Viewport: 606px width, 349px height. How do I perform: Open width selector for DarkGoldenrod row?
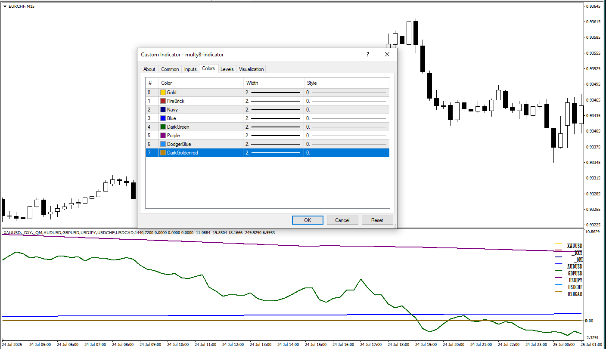click(x=273, y=153)
